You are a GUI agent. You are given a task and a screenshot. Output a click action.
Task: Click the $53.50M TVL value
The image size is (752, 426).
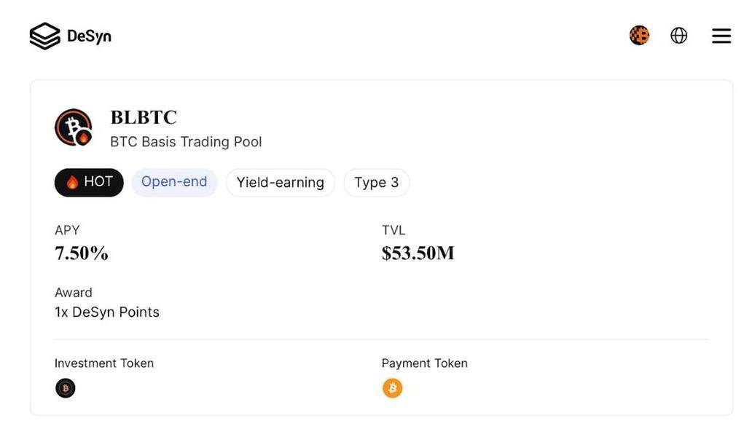coord(418,253)
